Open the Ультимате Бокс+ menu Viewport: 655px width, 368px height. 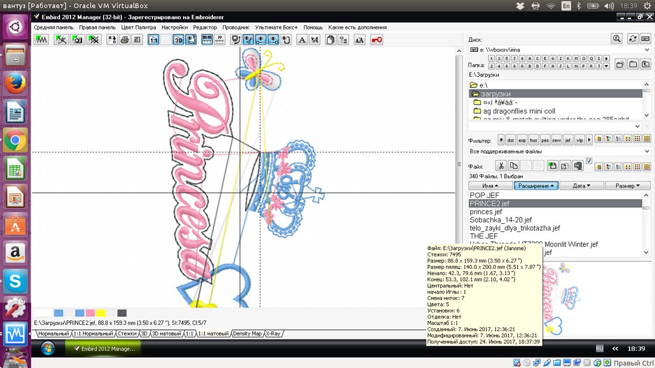(x=277, y=27)
